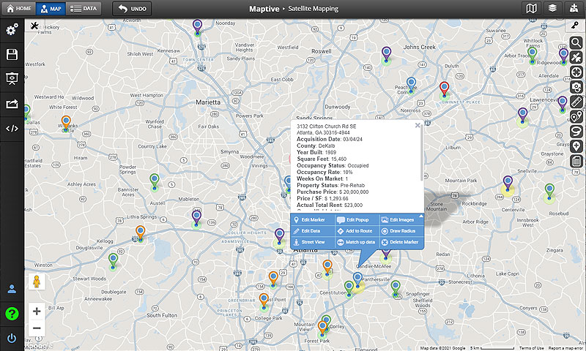Click the trash delete tool
This screenshot has width=586, height=351.
coord(576,161)
